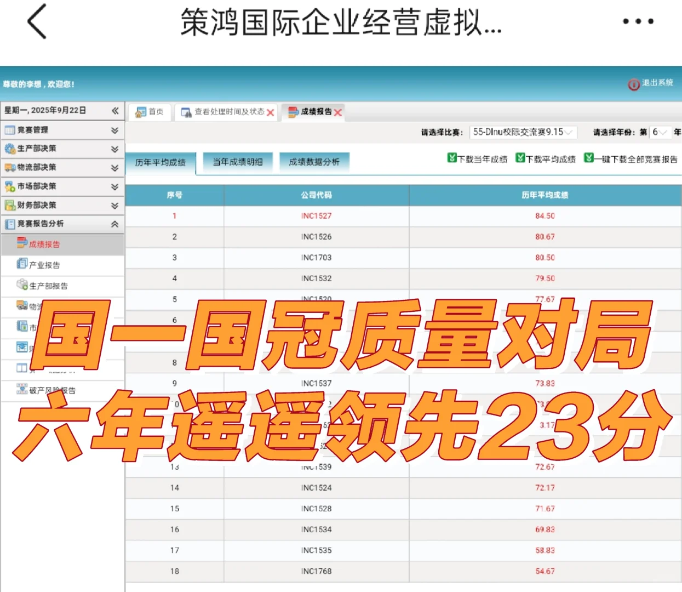Screen dimensions: 682x592
Task: Open the year selection dropdown showing 6
Action: click(x=660, y=132)
